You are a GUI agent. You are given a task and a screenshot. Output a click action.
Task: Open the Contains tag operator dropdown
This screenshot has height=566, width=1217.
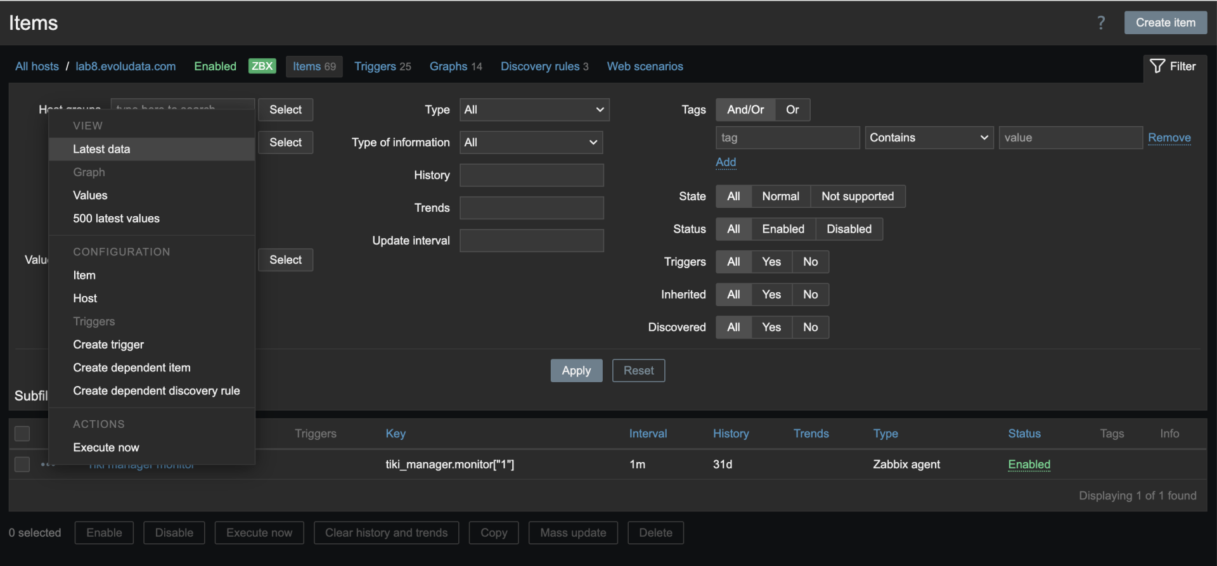(929, 138)
